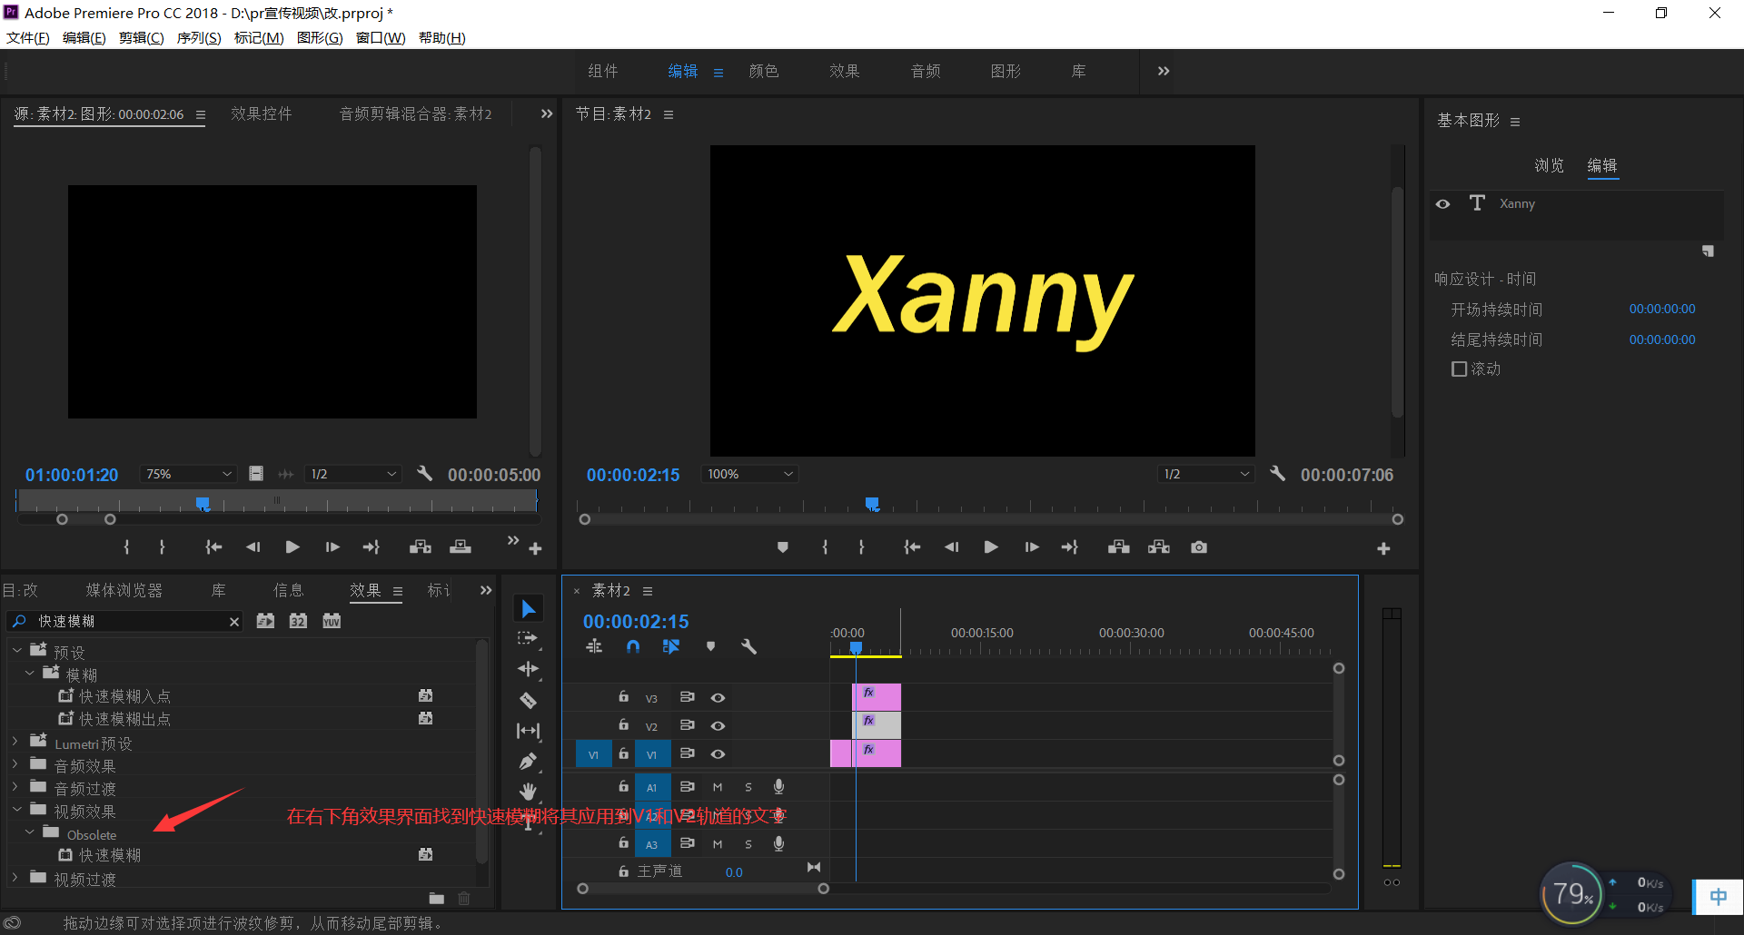Filter effects by YUV icon
The width and height of the screenshot is (1744, 935).
(332, 621)
